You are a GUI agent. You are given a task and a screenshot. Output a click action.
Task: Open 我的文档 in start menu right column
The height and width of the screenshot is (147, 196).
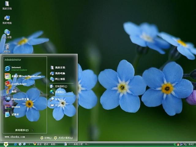pyautogui.click(x=58, y=68)
